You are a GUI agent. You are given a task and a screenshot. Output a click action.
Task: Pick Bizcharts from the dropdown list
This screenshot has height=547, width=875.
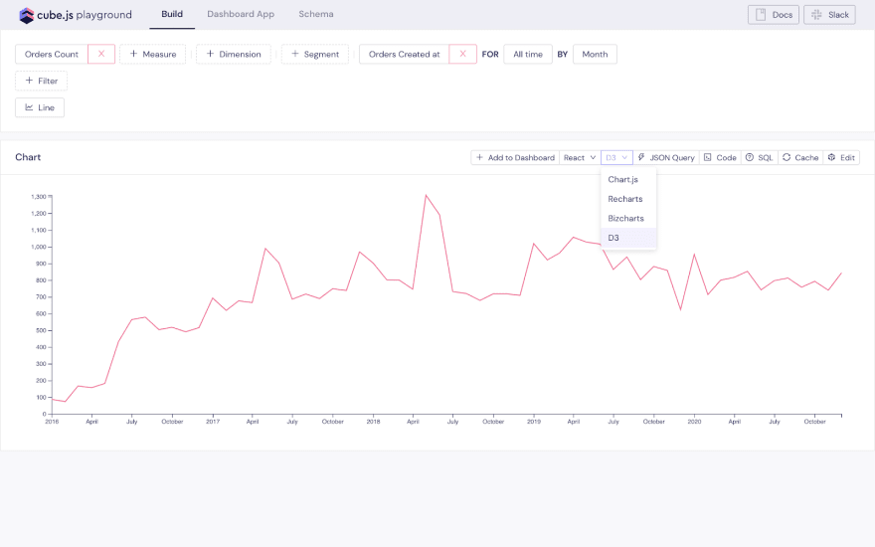click(626, 218)
